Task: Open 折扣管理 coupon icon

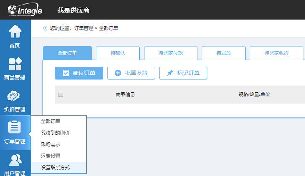Action: [x=15, y=96]
